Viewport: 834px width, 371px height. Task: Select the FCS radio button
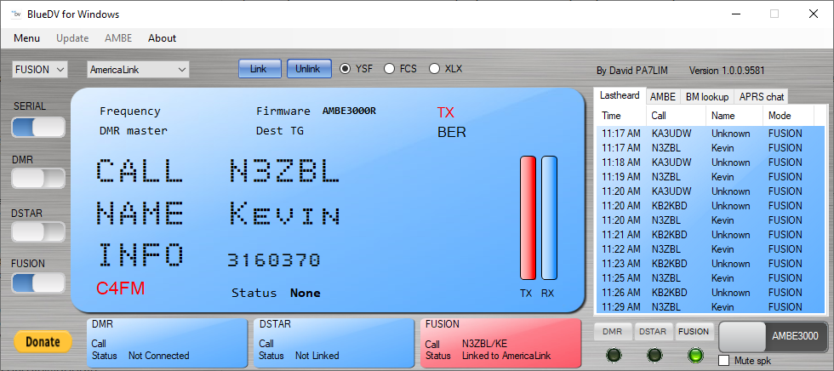click(x=390, y=69)
